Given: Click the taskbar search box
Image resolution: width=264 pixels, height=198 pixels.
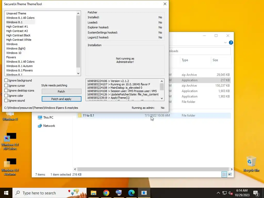Looking at the screenshot, I should pyautogui.click(x=49, y=193).
